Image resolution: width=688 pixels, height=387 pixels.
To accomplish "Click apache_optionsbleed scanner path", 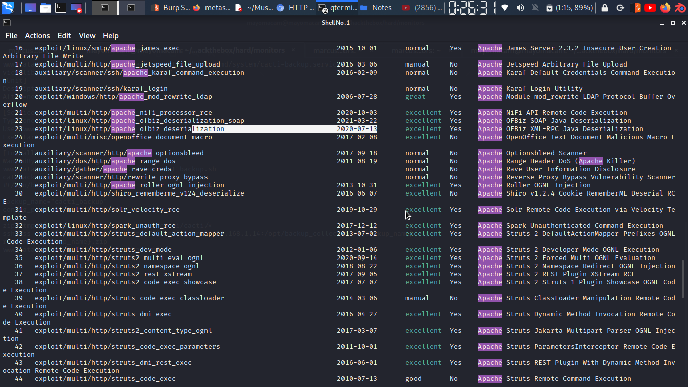I will [x=119, y=153].
